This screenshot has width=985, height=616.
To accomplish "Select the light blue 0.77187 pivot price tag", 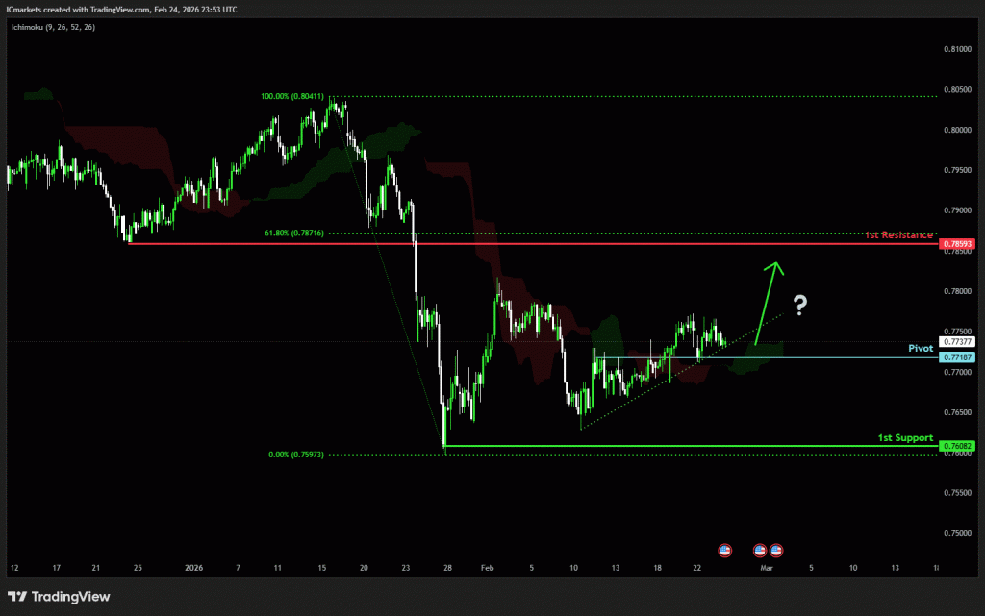I will [x=958, y=357].
